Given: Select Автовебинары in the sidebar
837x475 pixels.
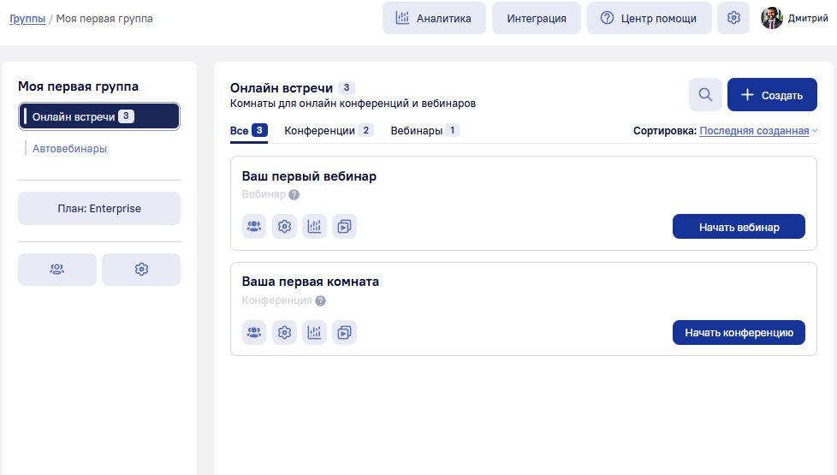Looking at the screenshot, I should pyautogui.click(x=69, y=149).
